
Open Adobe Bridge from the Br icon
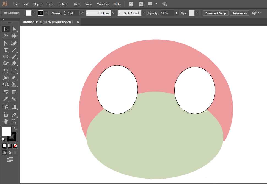tap(131, 4)
